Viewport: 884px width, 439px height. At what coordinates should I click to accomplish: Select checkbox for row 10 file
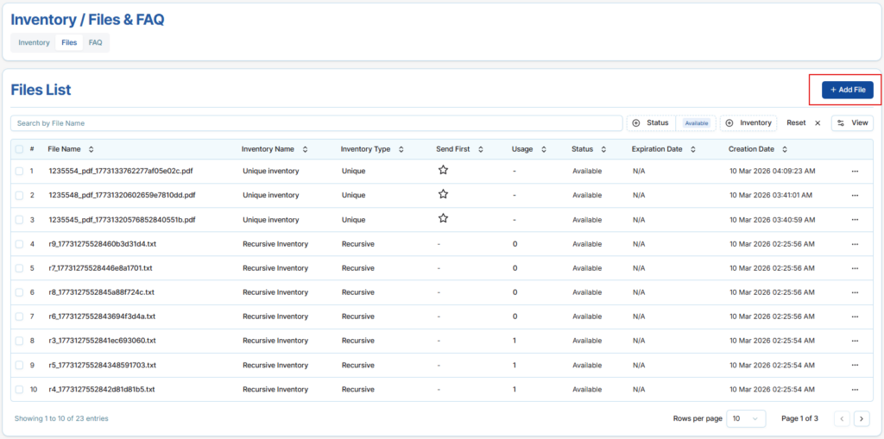tap(19, 389)
